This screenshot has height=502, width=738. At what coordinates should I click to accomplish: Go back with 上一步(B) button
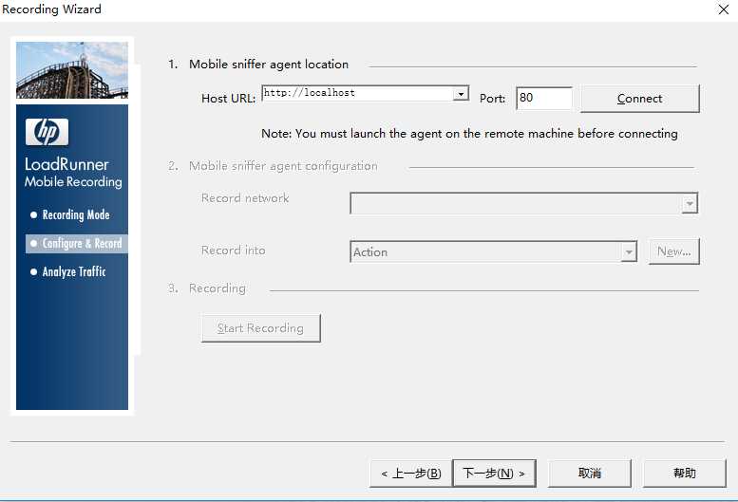point(411,474)
